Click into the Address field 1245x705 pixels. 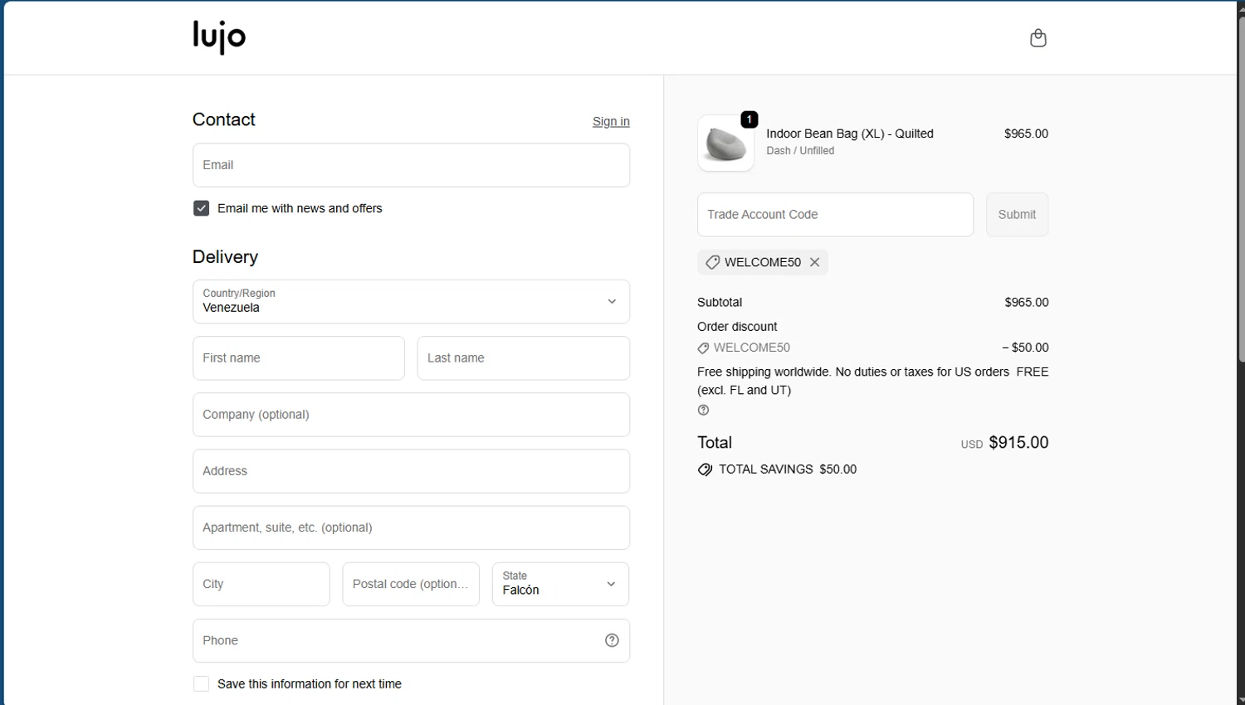point(411,471)
